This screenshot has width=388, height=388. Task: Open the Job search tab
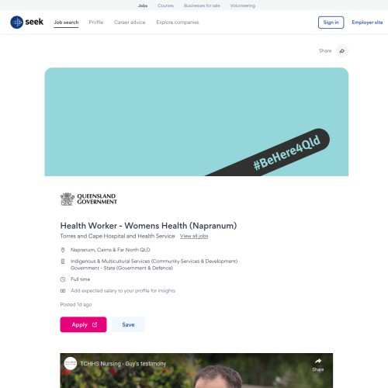point(66,23)
